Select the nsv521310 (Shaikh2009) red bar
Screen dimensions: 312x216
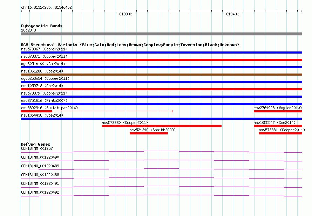[149, 133]
